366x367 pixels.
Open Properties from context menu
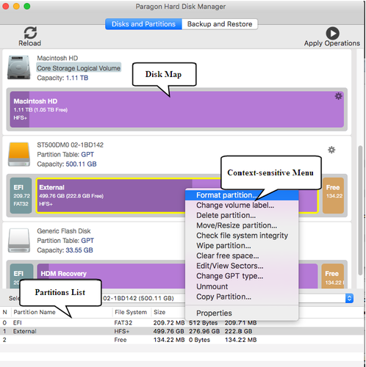[242, 313]
